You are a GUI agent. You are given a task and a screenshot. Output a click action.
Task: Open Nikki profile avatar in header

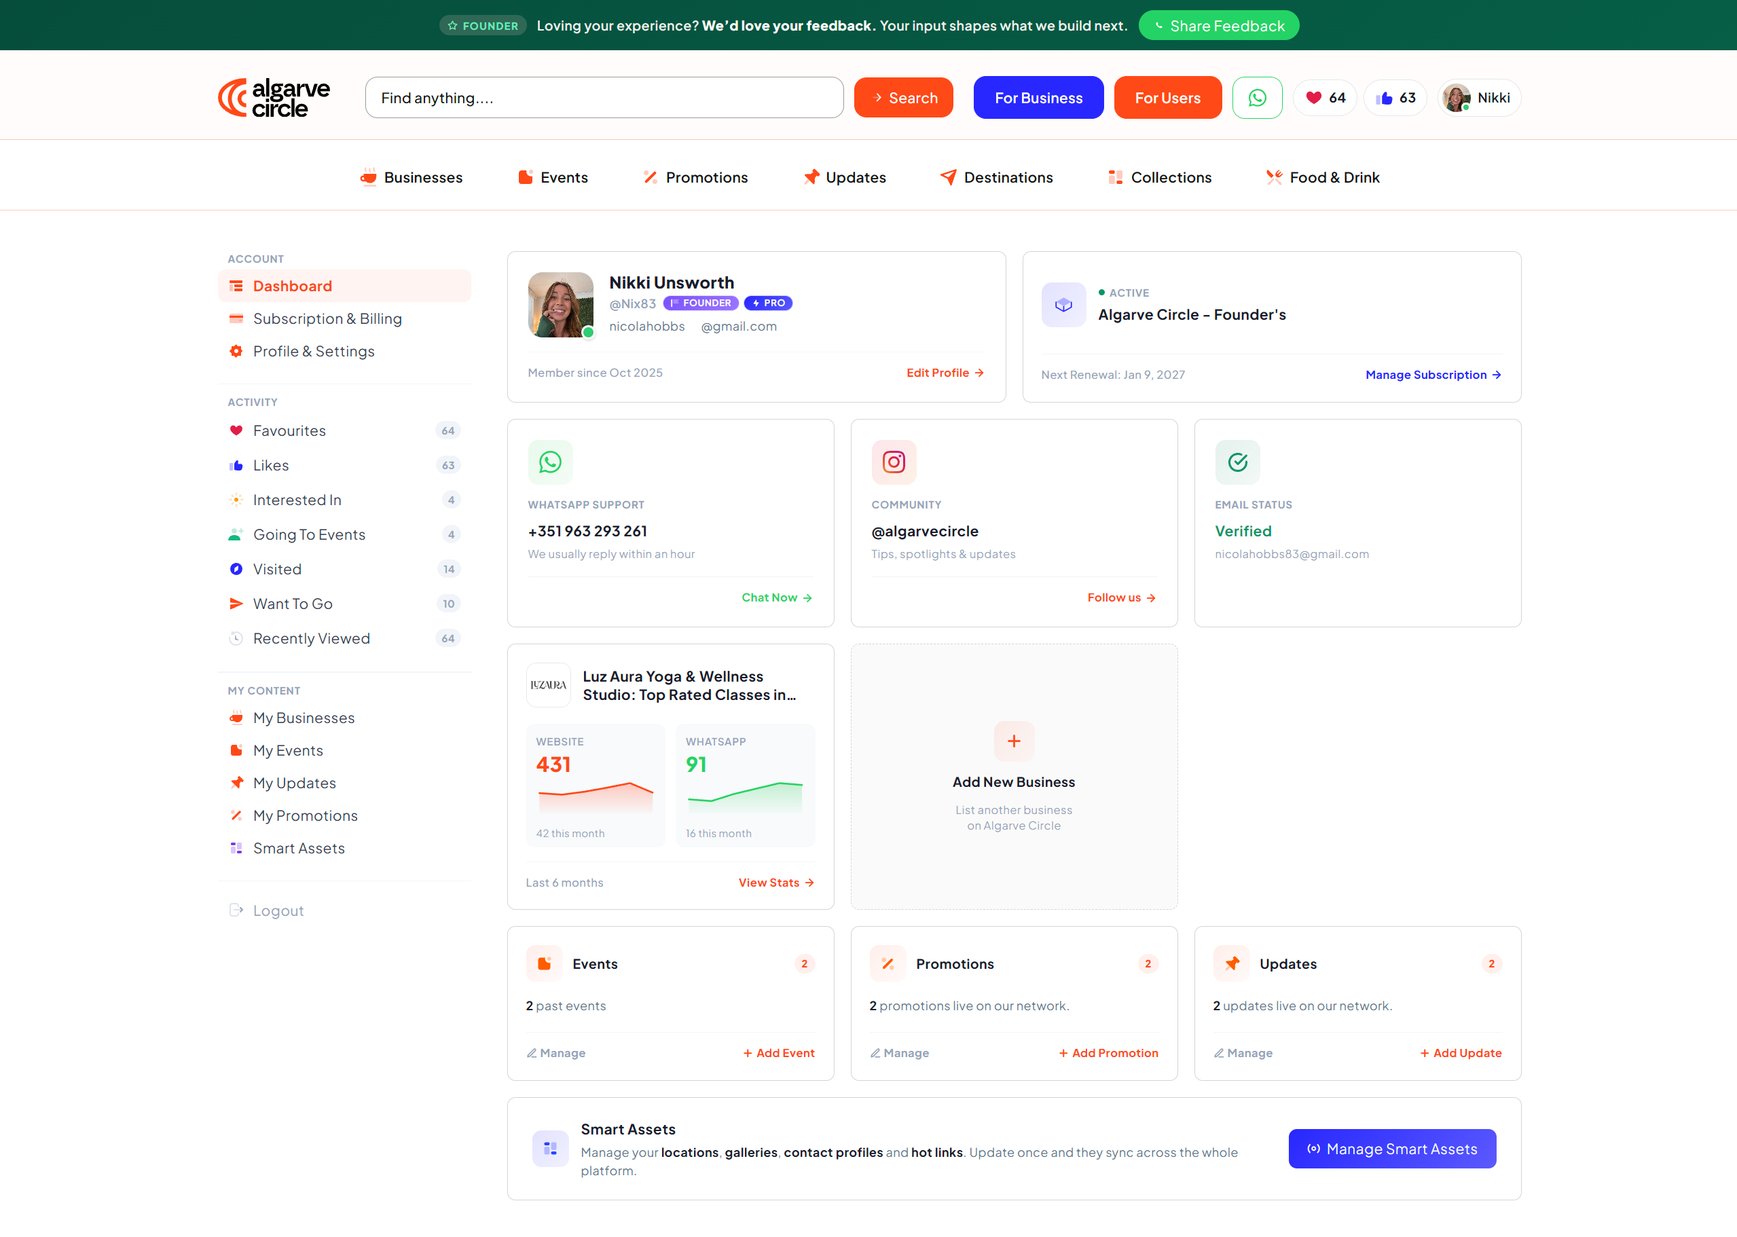(1479, 98)
